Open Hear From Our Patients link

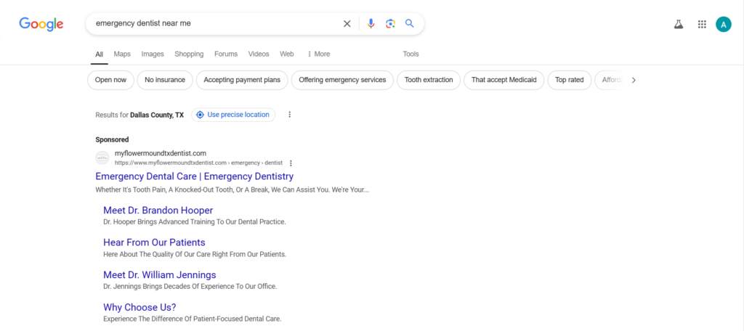pyautogui.click(x=154, y=242)
